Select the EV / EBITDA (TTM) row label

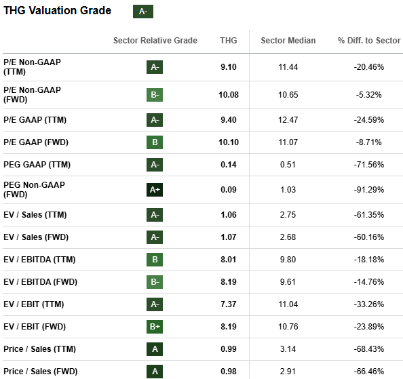[x=39, y=260]
